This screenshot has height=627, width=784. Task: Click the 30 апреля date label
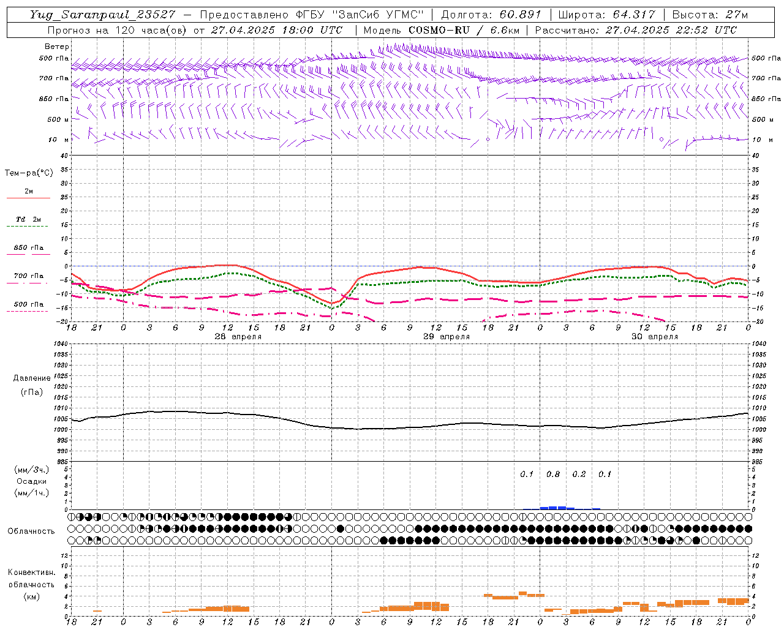pos(655,337)
